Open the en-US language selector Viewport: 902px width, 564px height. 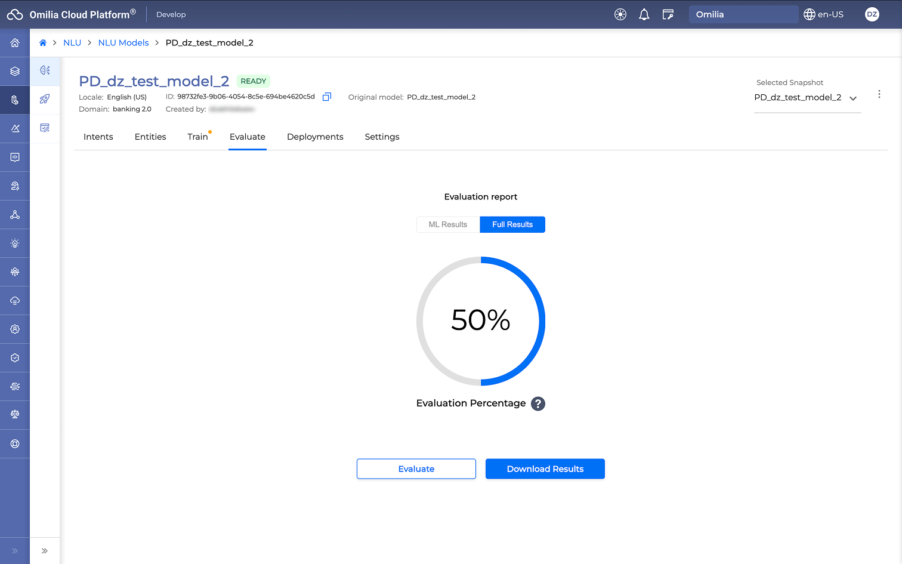(x=824, y=15)
